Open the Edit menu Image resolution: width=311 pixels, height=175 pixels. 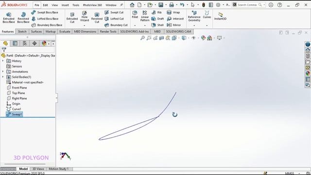click(45, 5)
